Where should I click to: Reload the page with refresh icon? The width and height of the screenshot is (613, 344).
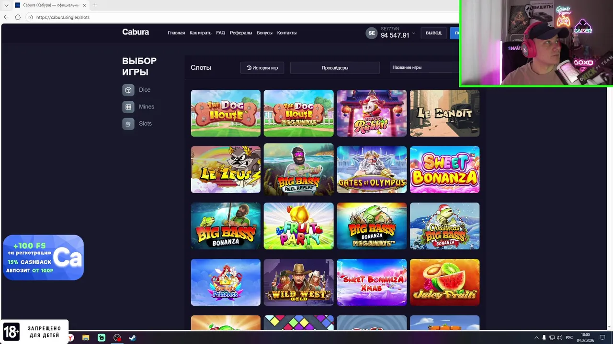click(18, 17)
